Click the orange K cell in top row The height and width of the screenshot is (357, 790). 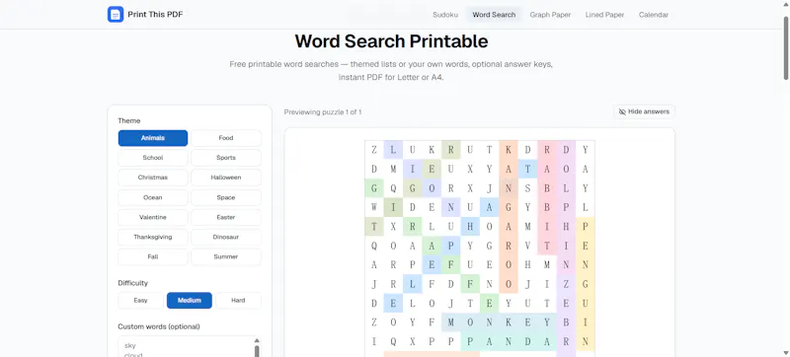(x=509, y=150)
